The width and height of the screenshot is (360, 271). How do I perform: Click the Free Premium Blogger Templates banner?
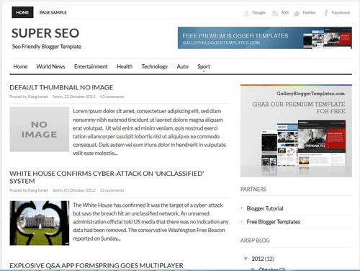(265, 38)
